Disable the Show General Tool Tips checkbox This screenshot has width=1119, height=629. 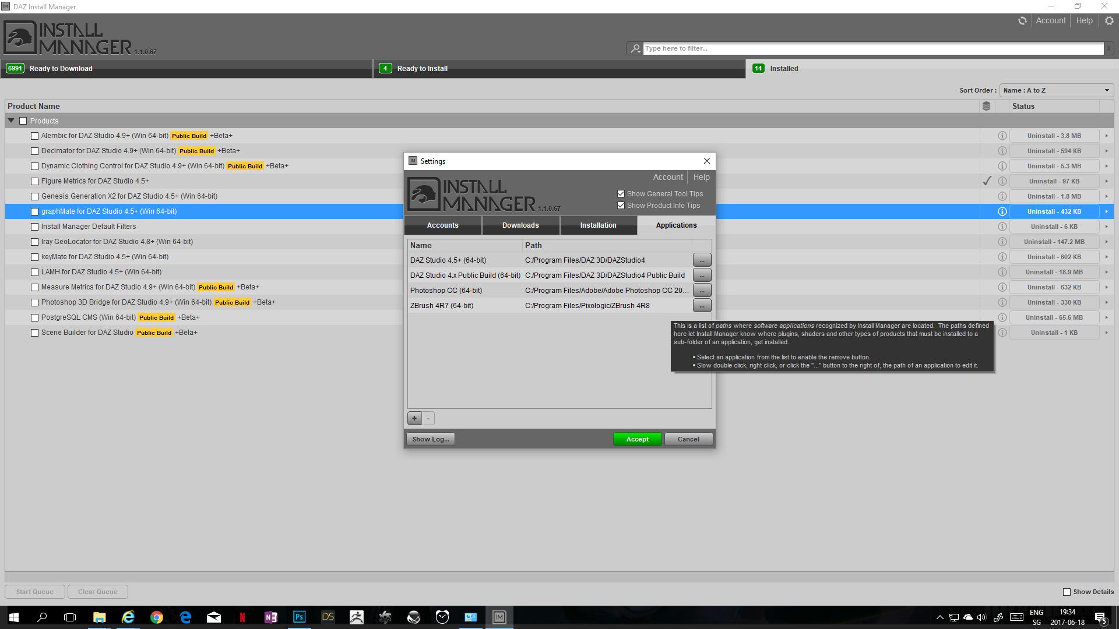[x=621, y=194]
